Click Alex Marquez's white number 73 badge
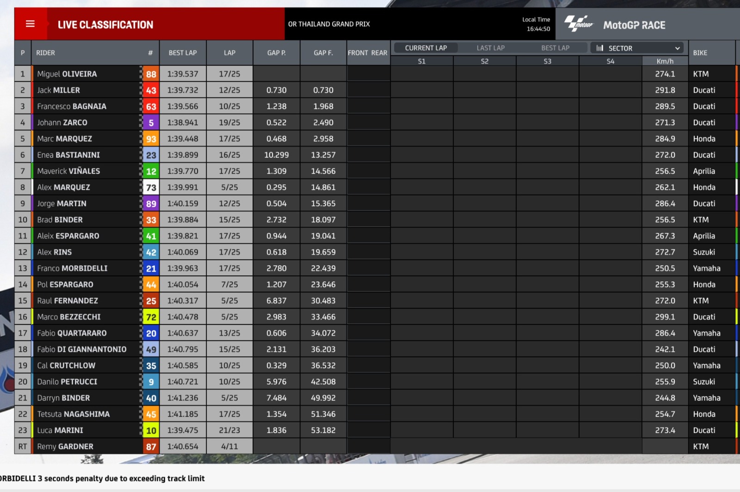Screen dimensions: 740x492 point(151,188)
